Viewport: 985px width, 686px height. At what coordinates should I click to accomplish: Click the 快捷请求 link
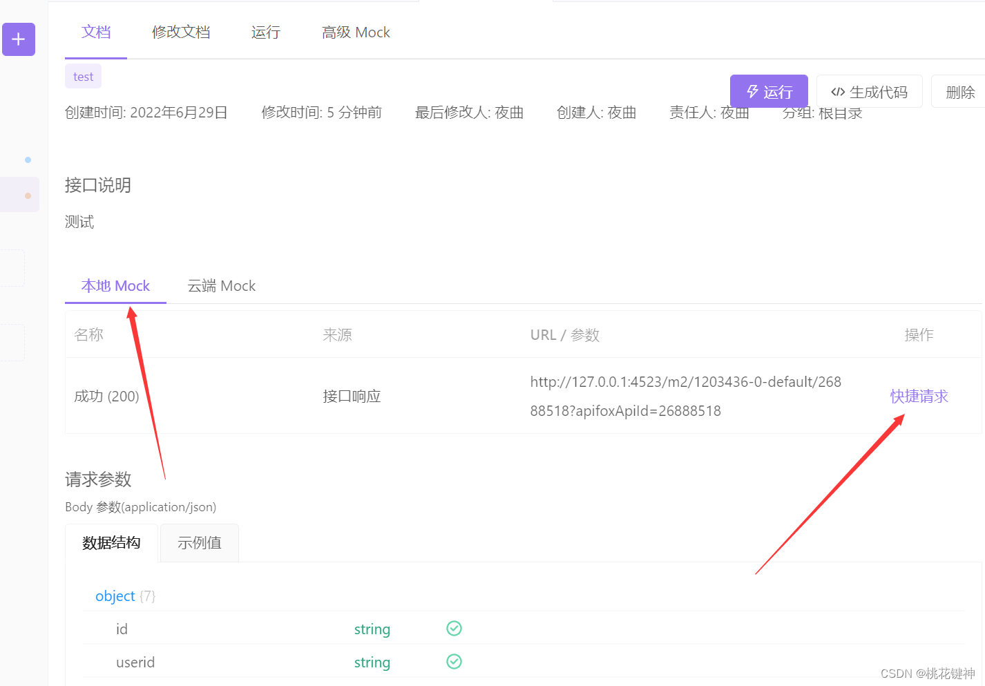pos(919,397)
